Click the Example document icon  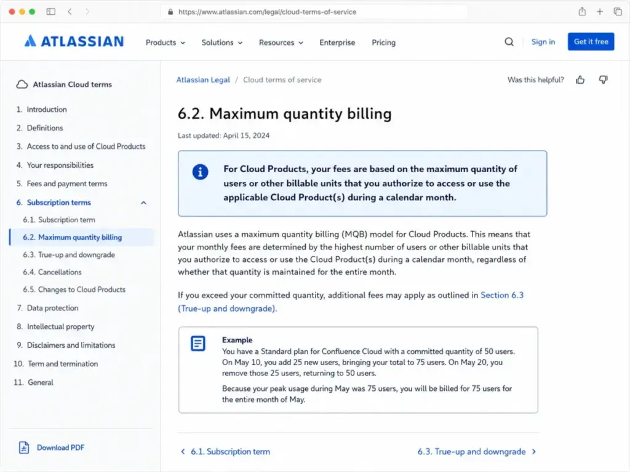(x=197, y=344)
